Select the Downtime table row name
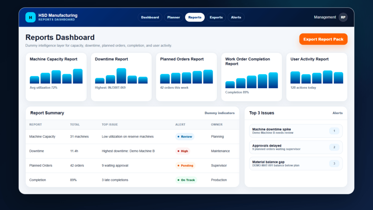 tap(37, 151)
